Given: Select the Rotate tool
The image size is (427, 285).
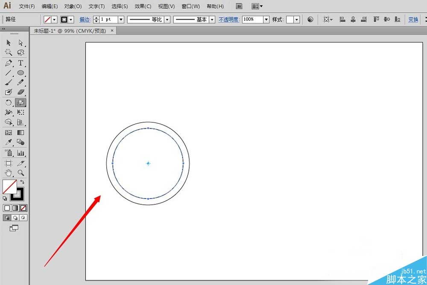Looking at the screenshot, I should click(x=9, y=103).
